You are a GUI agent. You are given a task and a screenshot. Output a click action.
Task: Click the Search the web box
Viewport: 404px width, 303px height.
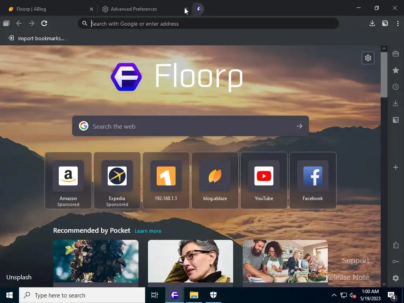point(190,126)
